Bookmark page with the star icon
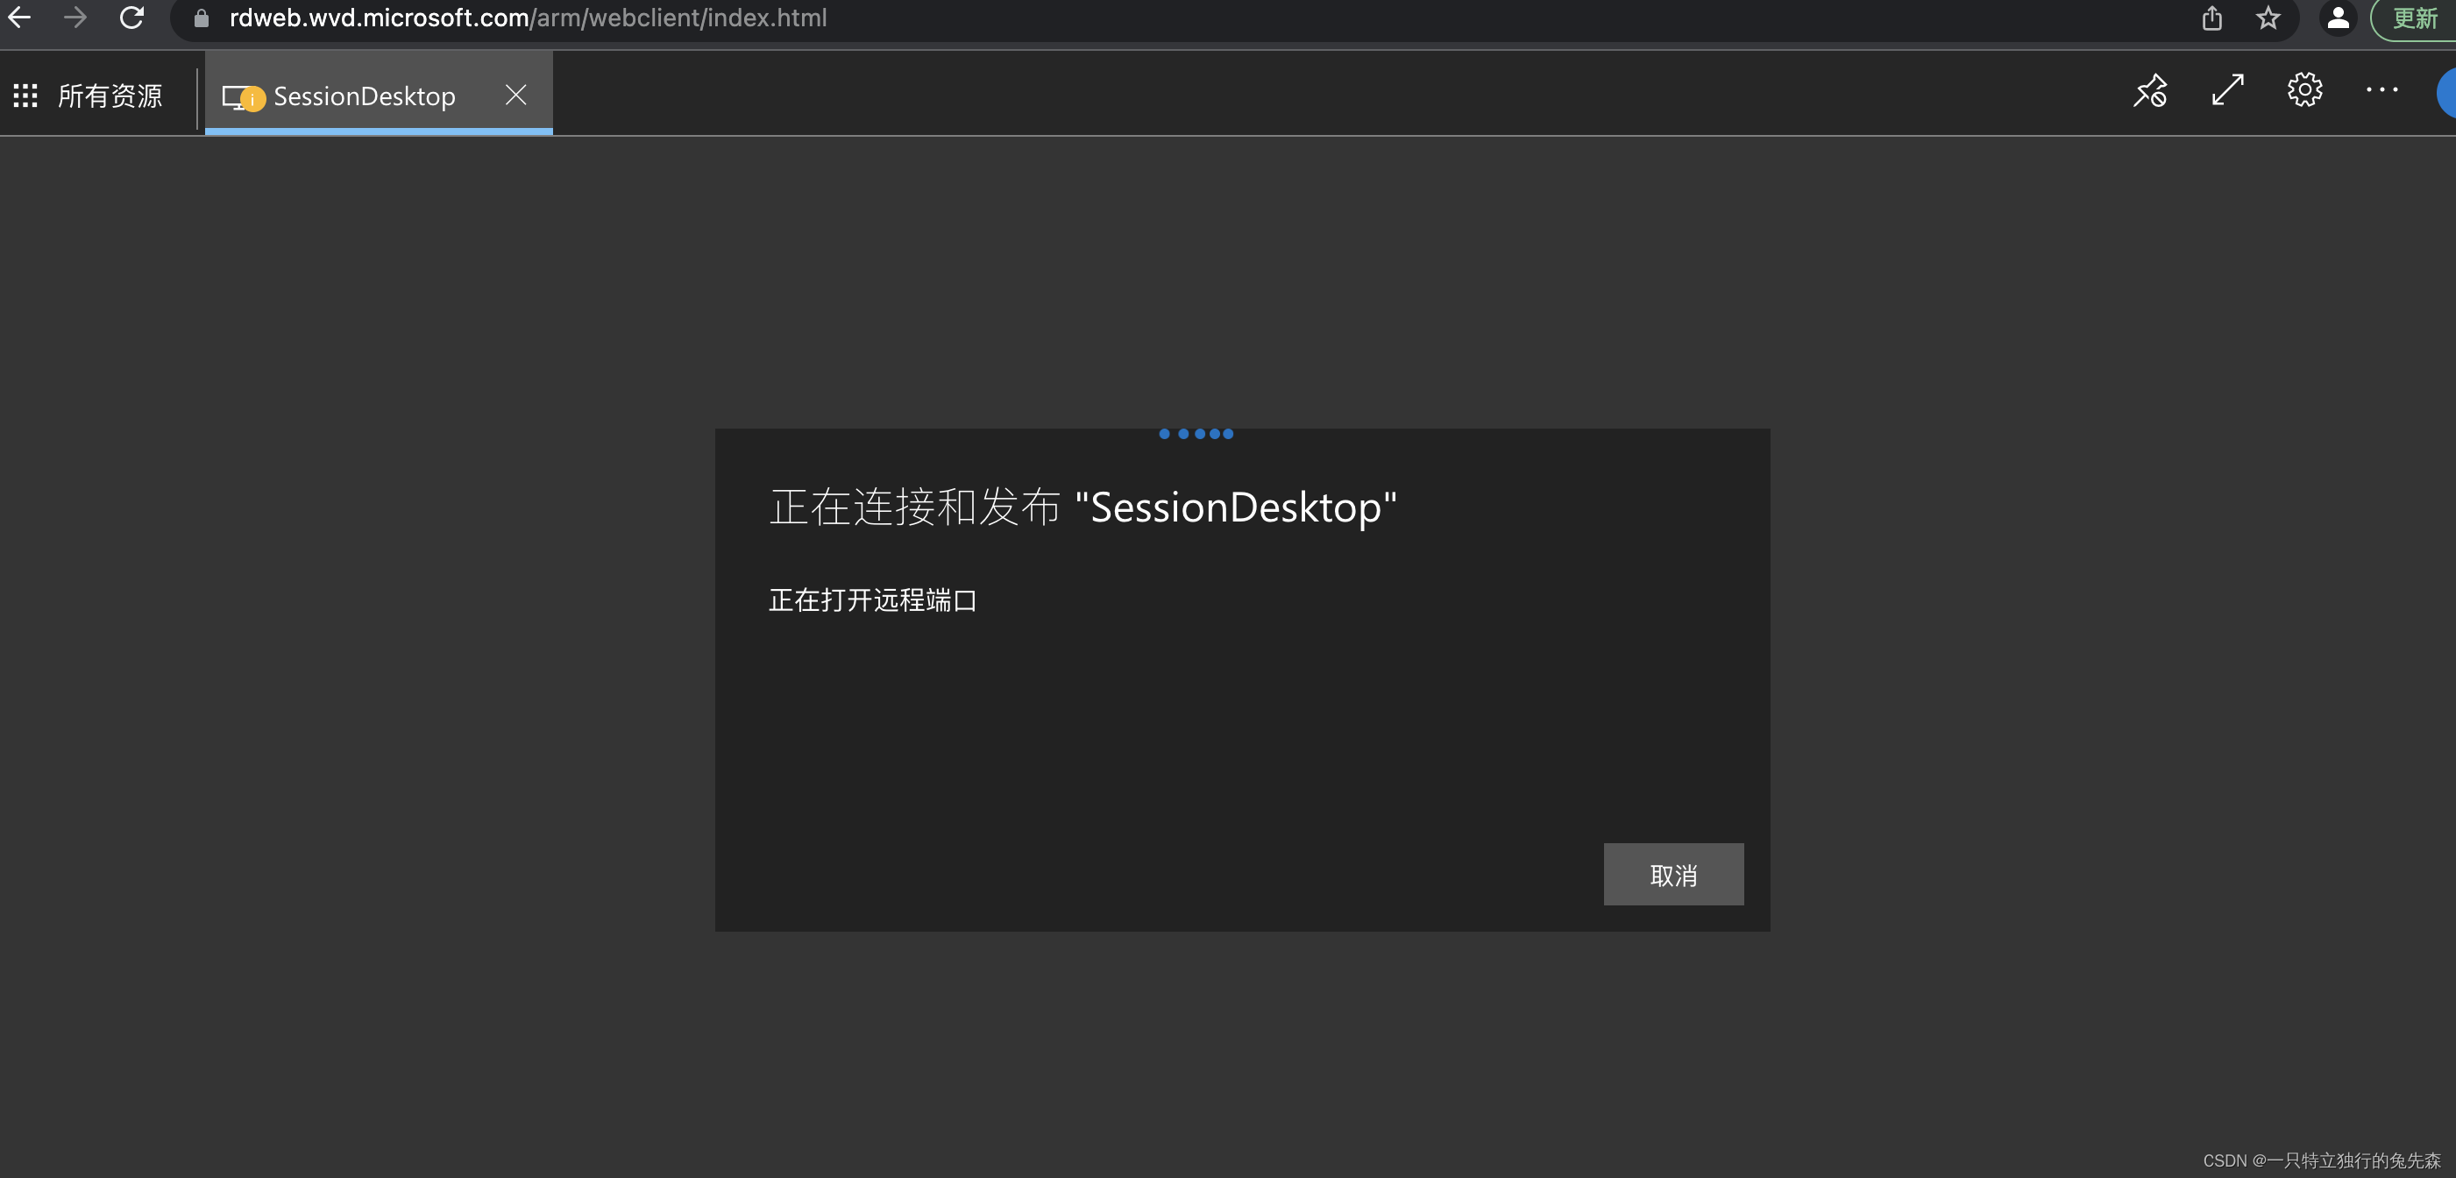Image resolution: width=2456 pixels, height=1178 pixels. pyautogui.click(x=2268, y=18)
